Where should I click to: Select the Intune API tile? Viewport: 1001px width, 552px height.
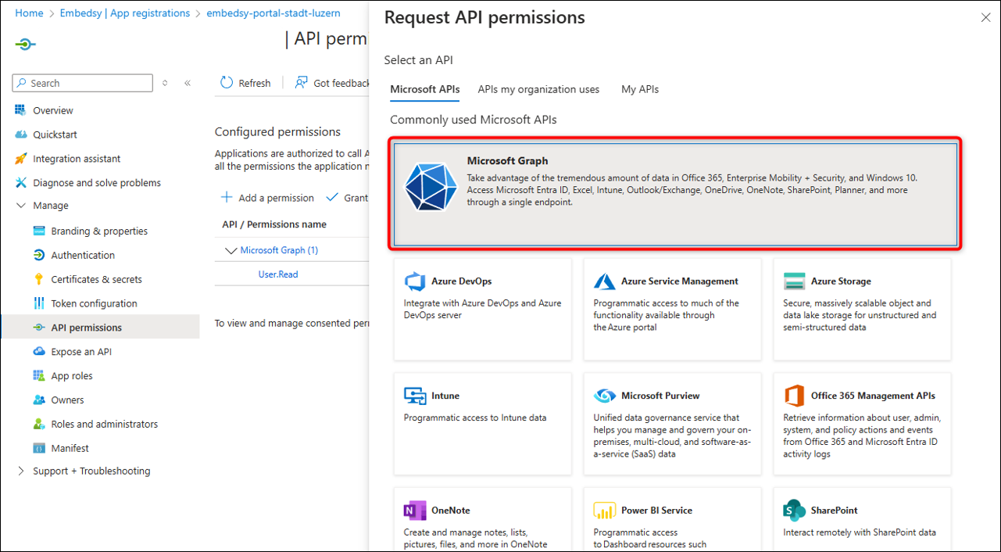click(x=482, y=424)
